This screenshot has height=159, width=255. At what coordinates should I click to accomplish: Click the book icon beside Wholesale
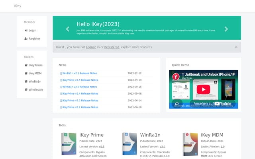(26, 89)
